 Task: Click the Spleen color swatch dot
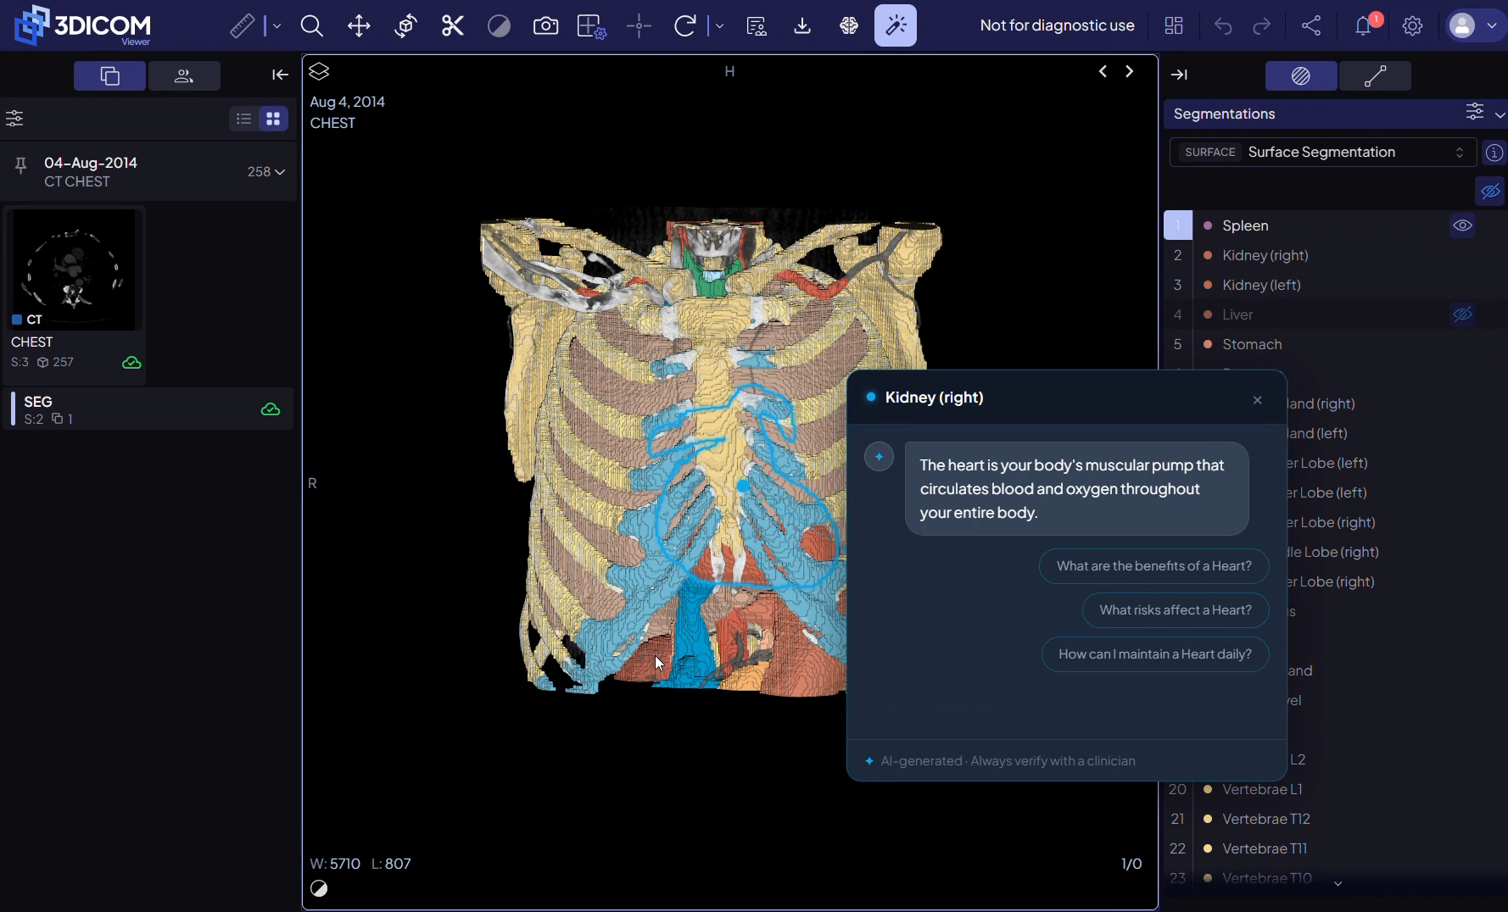[x=1208, y=226]
